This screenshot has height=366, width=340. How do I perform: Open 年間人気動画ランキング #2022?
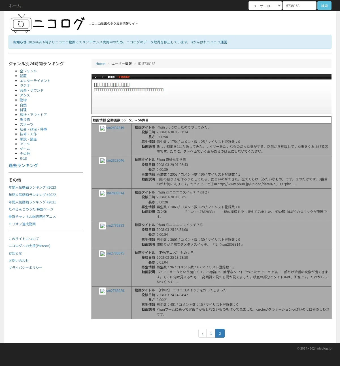click(x=32, y=195)
